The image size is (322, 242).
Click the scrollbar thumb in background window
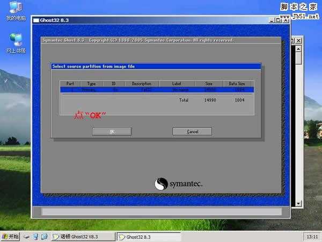tap(298, 58)
